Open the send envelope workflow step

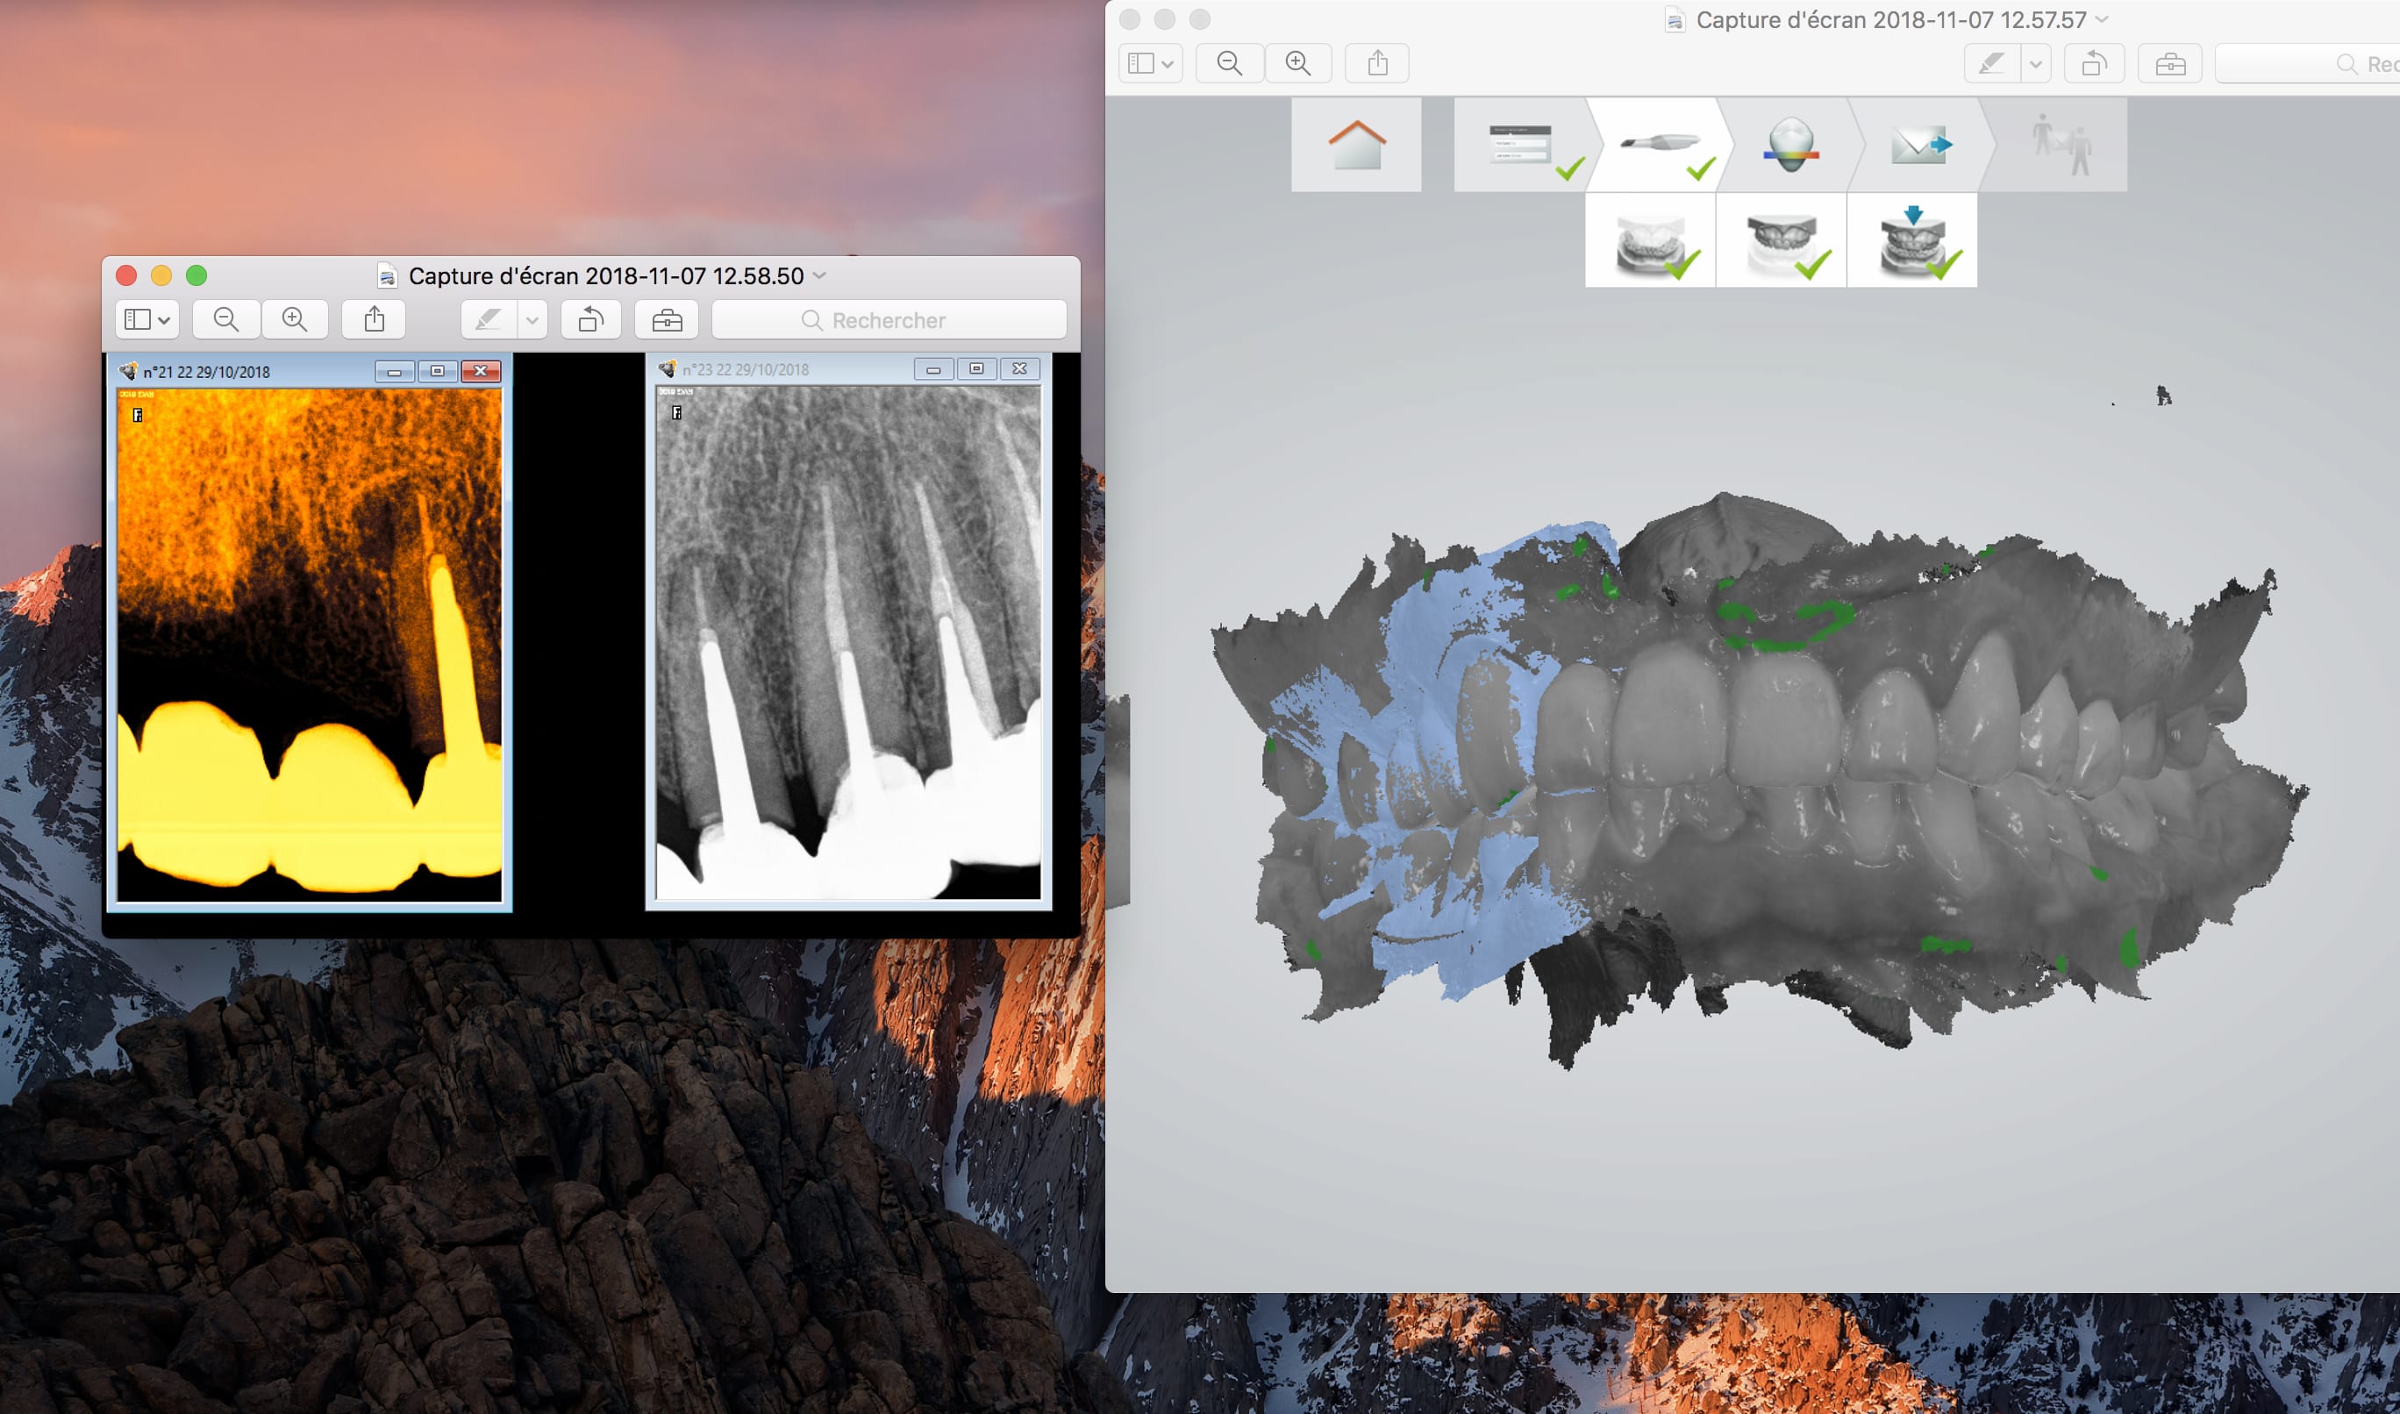pyautogui.click(x=1921, y=145)
